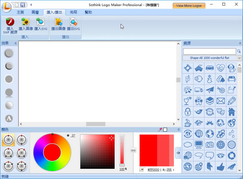Select the paper plane shape

click(x=210, y=90)
